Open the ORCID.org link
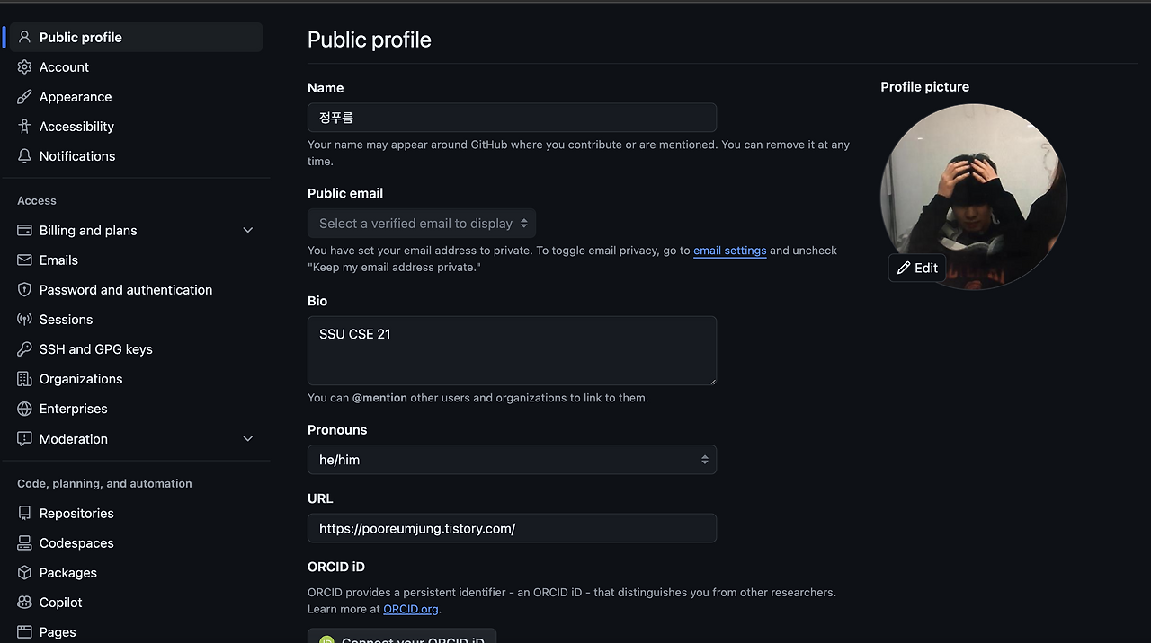The height and width of the screenshot is (643, 1151). point(410,609)
